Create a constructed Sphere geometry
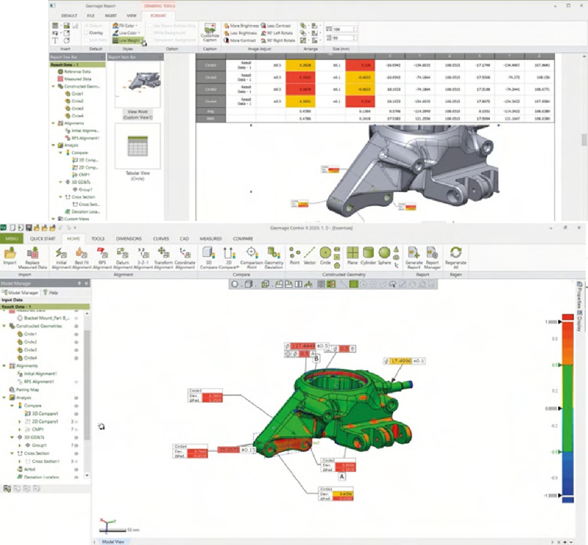The image size is (588, 545). (384, 256)
